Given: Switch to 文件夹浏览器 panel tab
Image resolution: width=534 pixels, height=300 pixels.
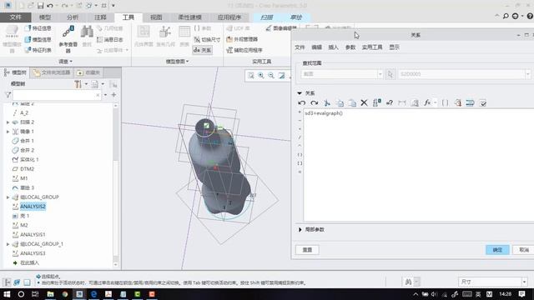Looking at the screenshot, I should tap(52, 72).
